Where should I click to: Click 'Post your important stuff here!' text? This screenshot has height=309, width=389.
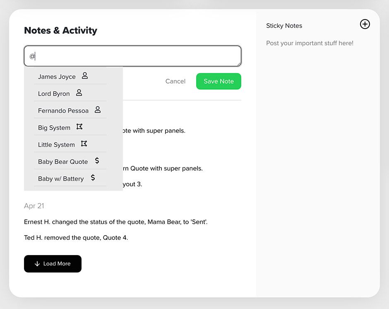tap(310, 43)
